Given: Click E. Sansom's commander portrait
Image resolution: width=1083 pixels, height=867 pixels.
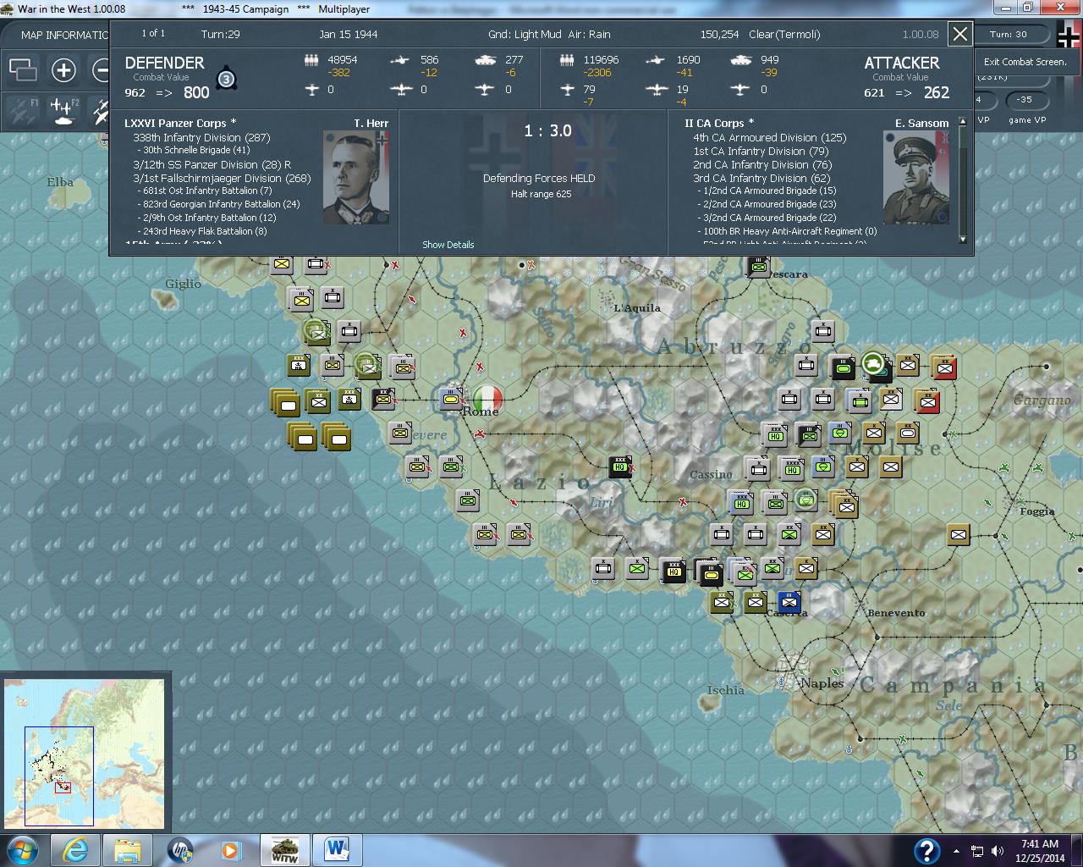Looking at the screenshot, I should pyautogui.click(x=916, y=177).
